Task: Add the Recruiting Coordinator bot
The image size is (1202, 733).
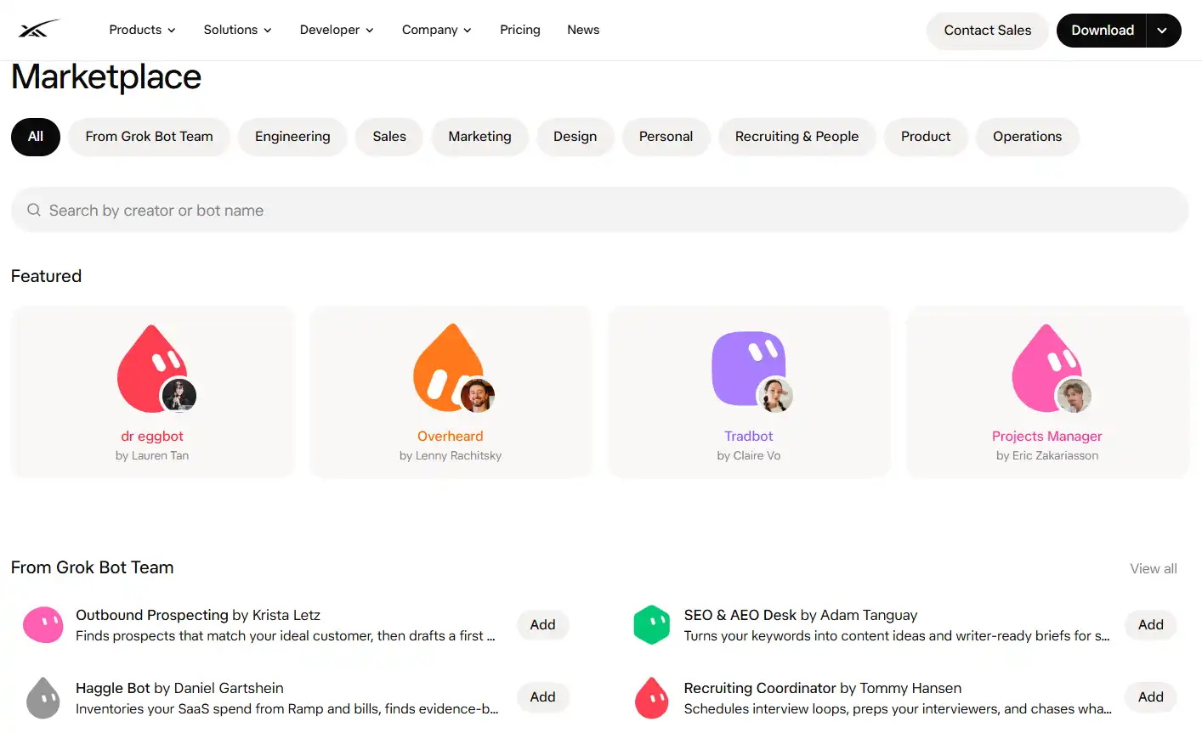Action: (1151, 697)
